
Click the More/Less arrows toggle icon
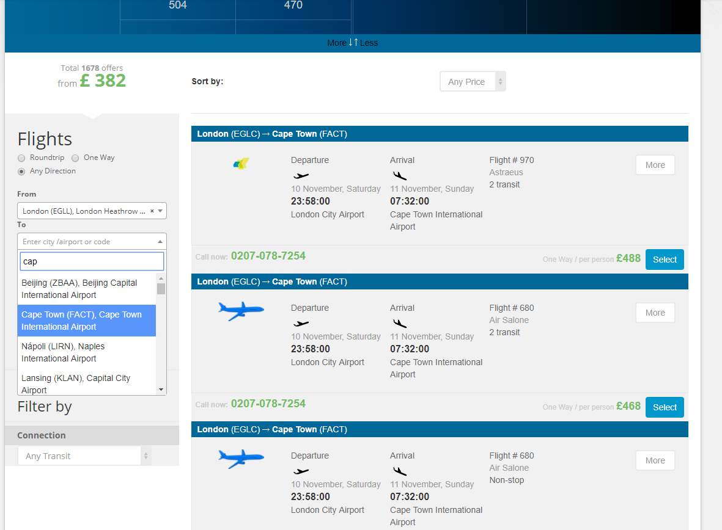[353, 43]
